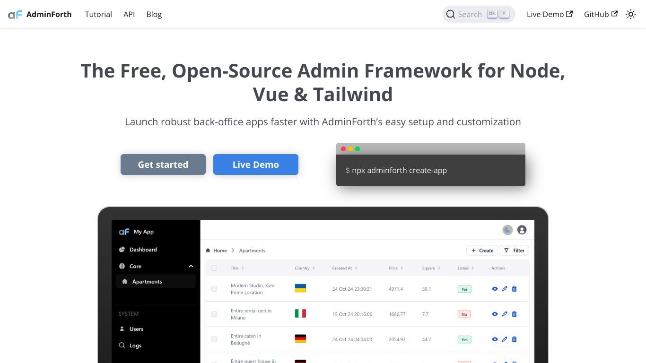Open the demo user avatar menu

click(x=522, y=230)
